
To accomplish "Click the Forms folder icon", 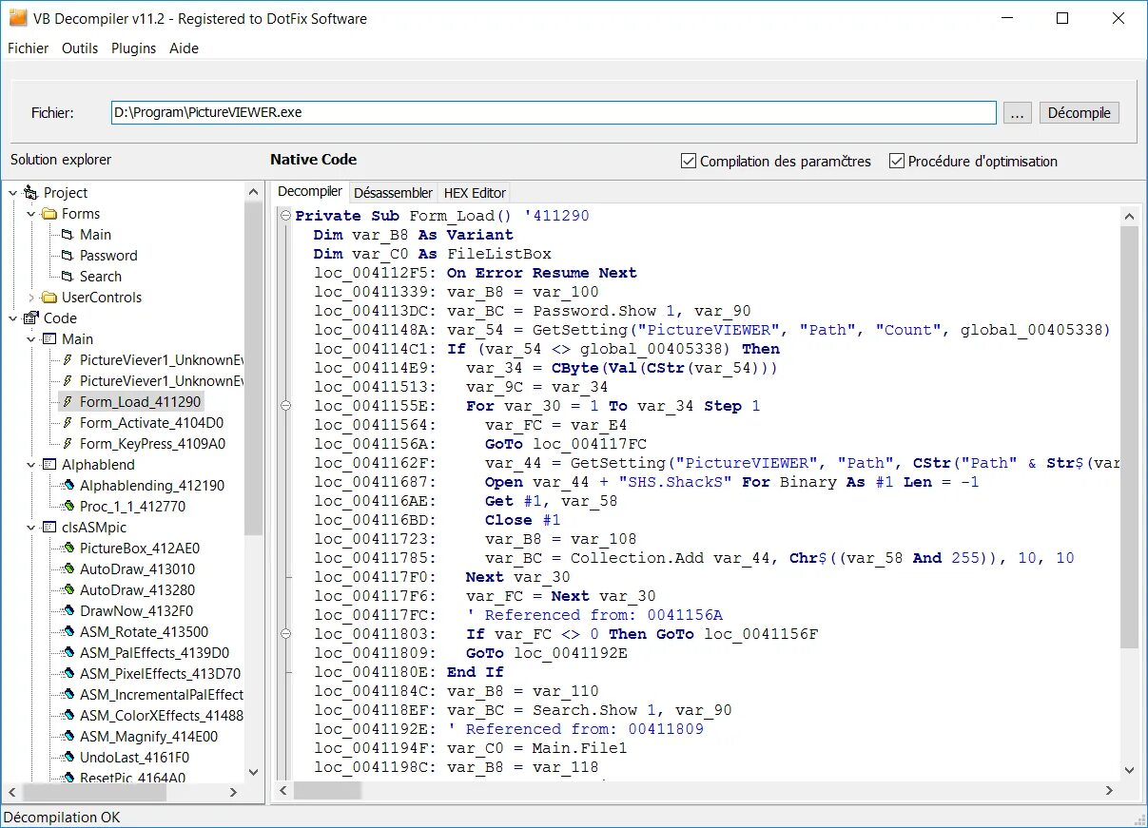I will (49, 214).
